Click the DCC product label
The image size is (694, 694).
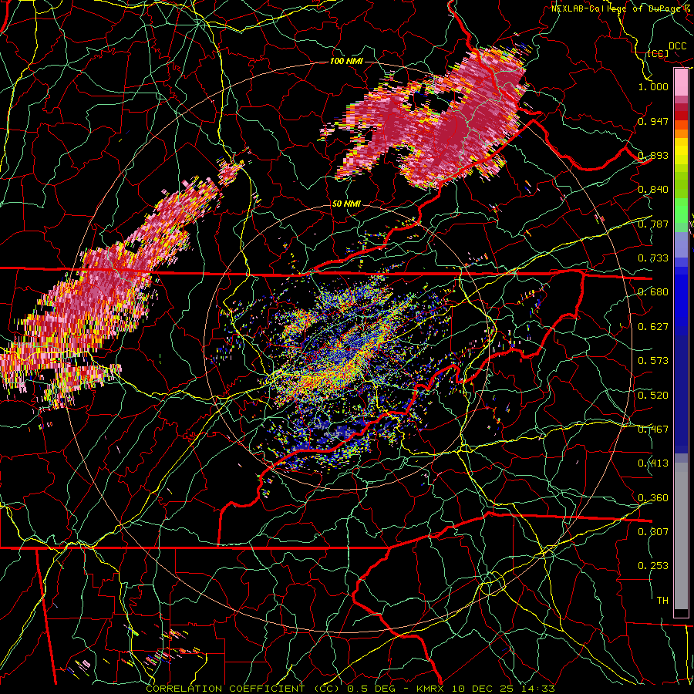tap(677, 46)
